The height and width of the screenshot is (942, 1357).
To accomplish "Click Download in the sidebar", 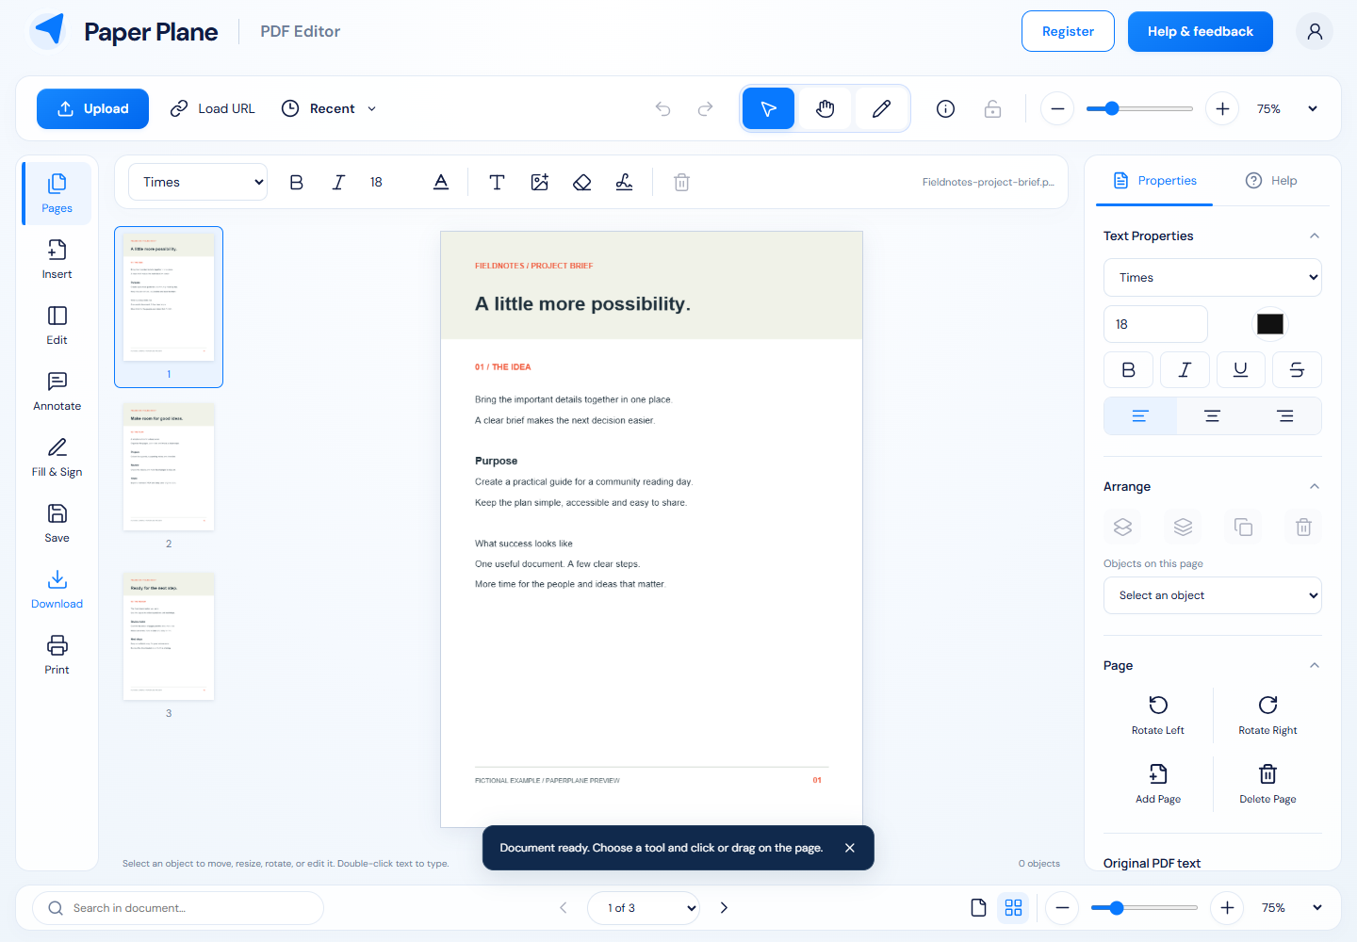I will [57, 590].
